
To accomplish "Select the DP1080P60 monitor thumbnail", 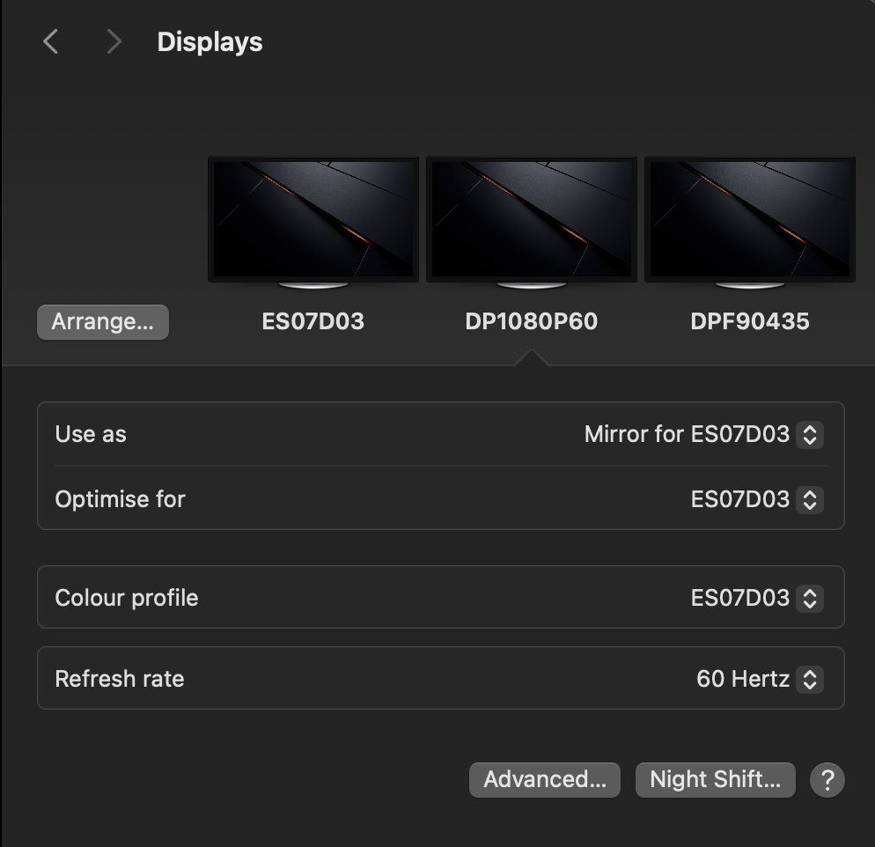I will pos(532,220).
